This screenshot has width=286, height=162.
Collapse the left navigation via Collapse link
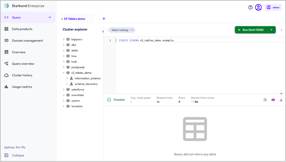pos(18,155)
